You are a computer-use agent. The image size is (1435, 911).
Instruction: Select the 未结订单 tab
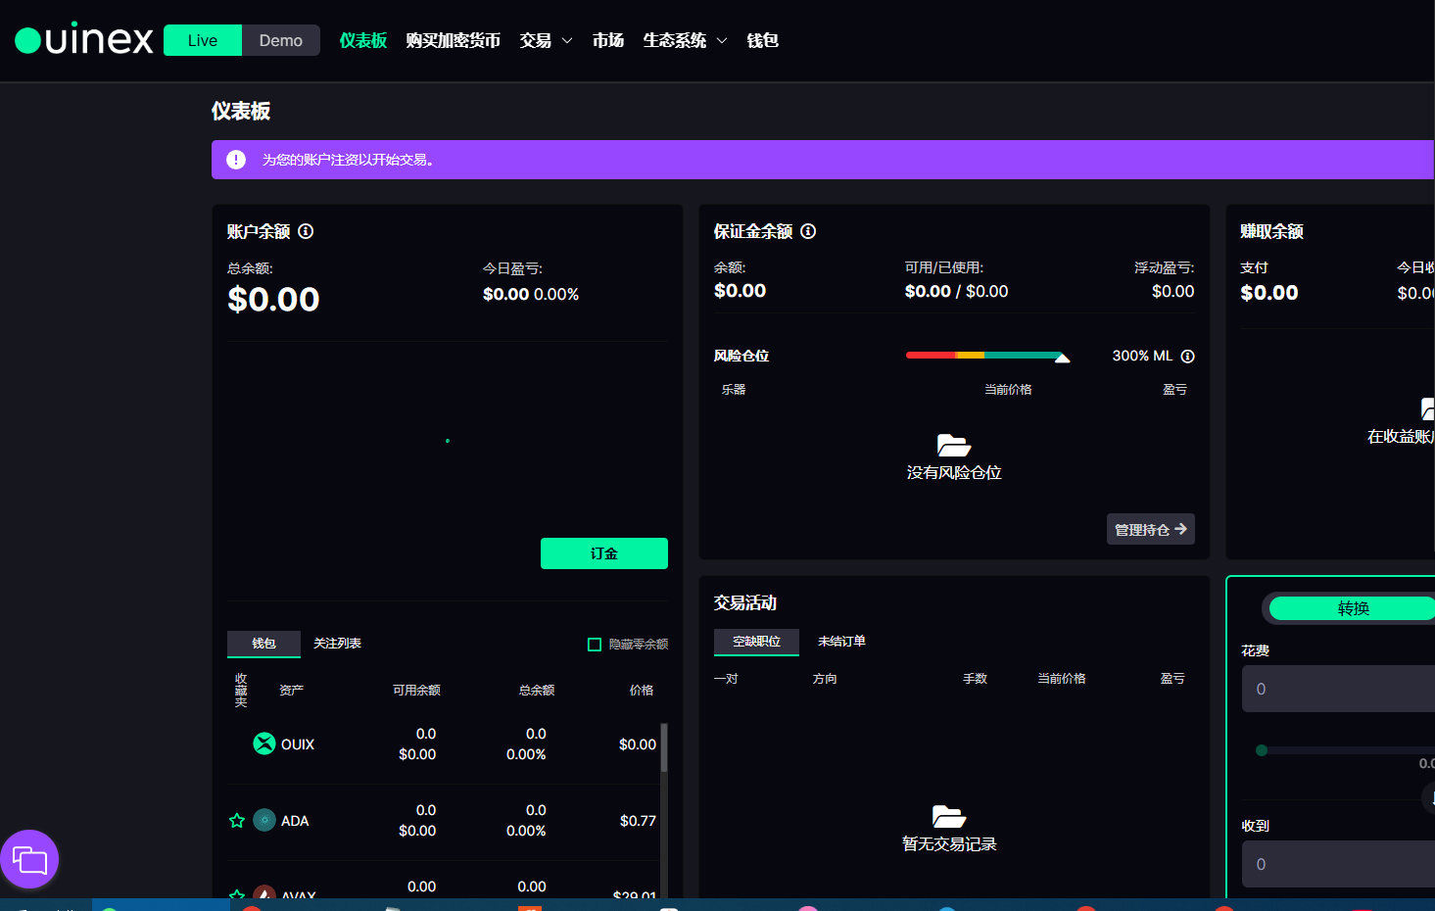[841, 642]
